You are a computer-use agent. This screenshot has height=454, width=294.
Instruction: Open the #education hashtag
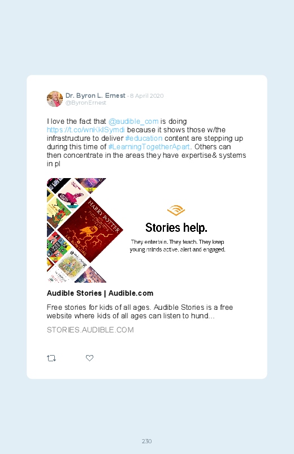(x=144, y=138)
